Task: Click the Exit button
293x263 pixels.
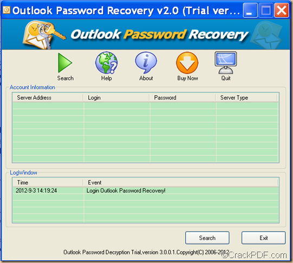Action: click(263, 238)
